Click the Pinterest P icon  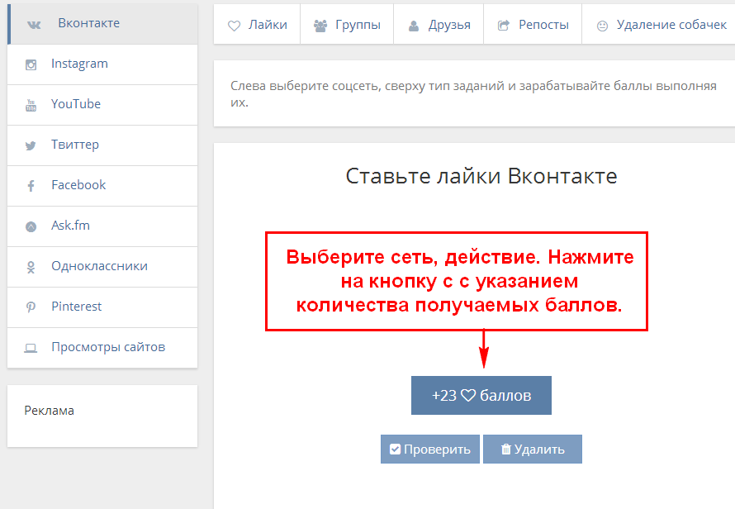(x=31, y=307)
